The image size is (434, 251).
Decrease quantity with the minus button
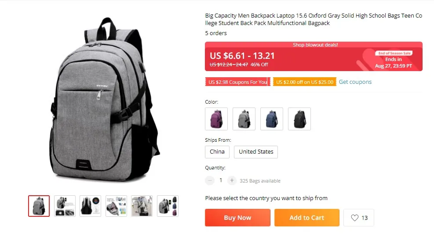[210, 181]
